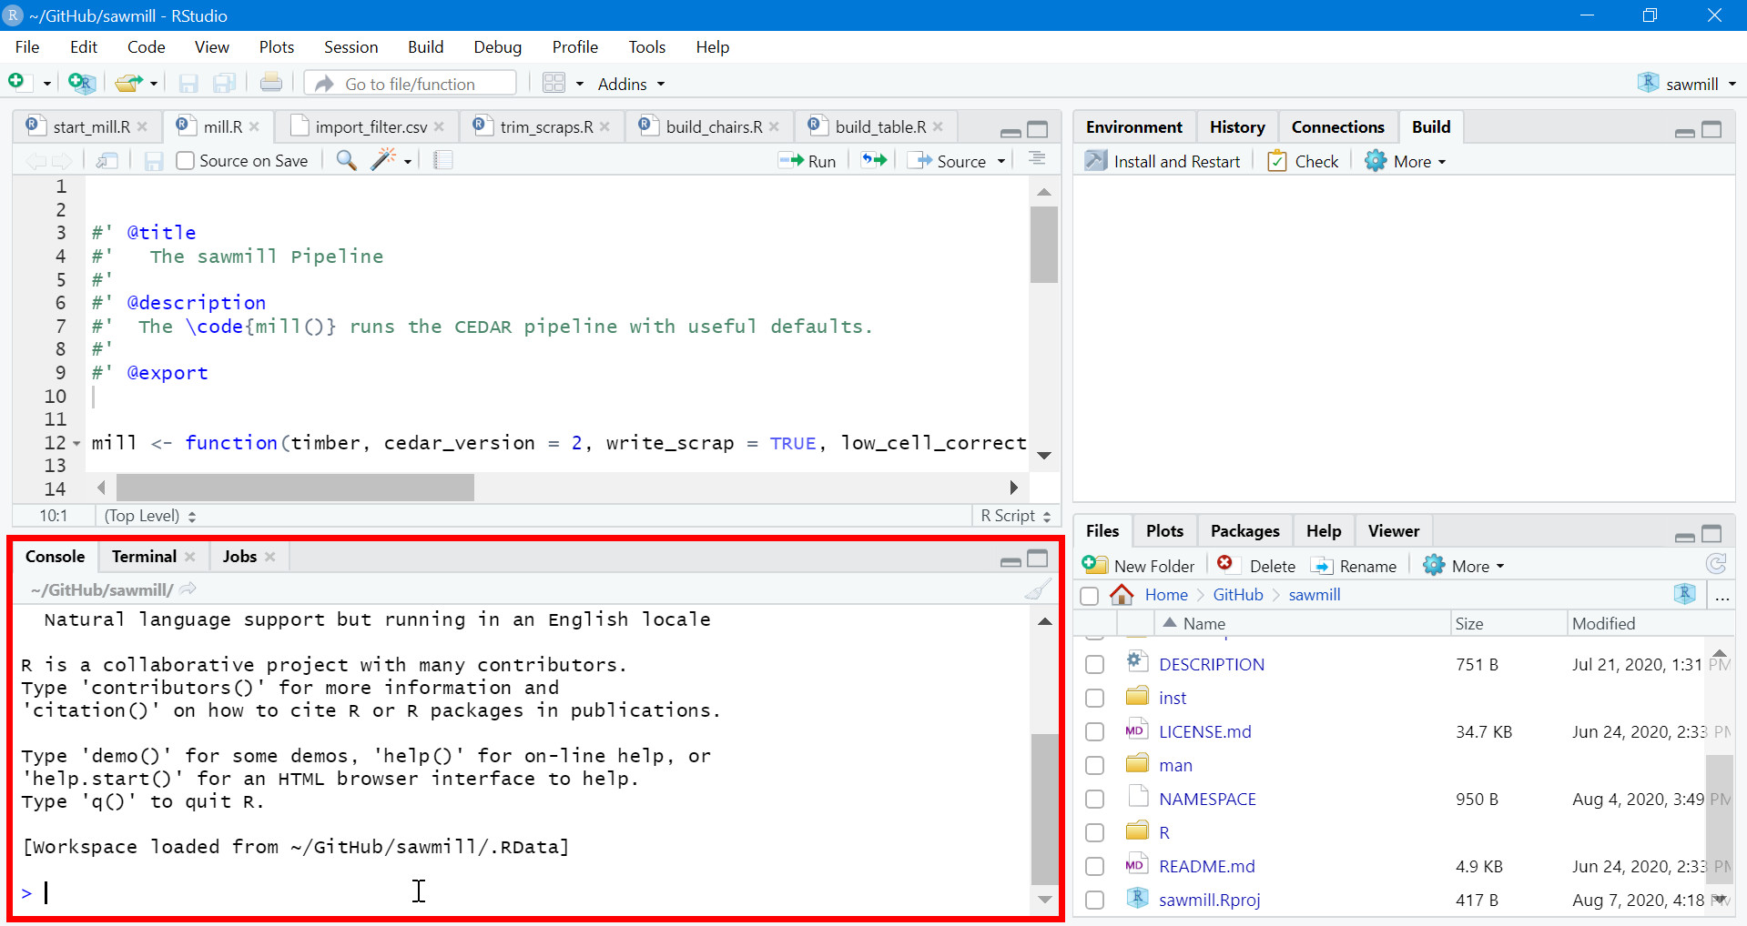
Task: Open the R Script file type selector
Action: 1016,516
